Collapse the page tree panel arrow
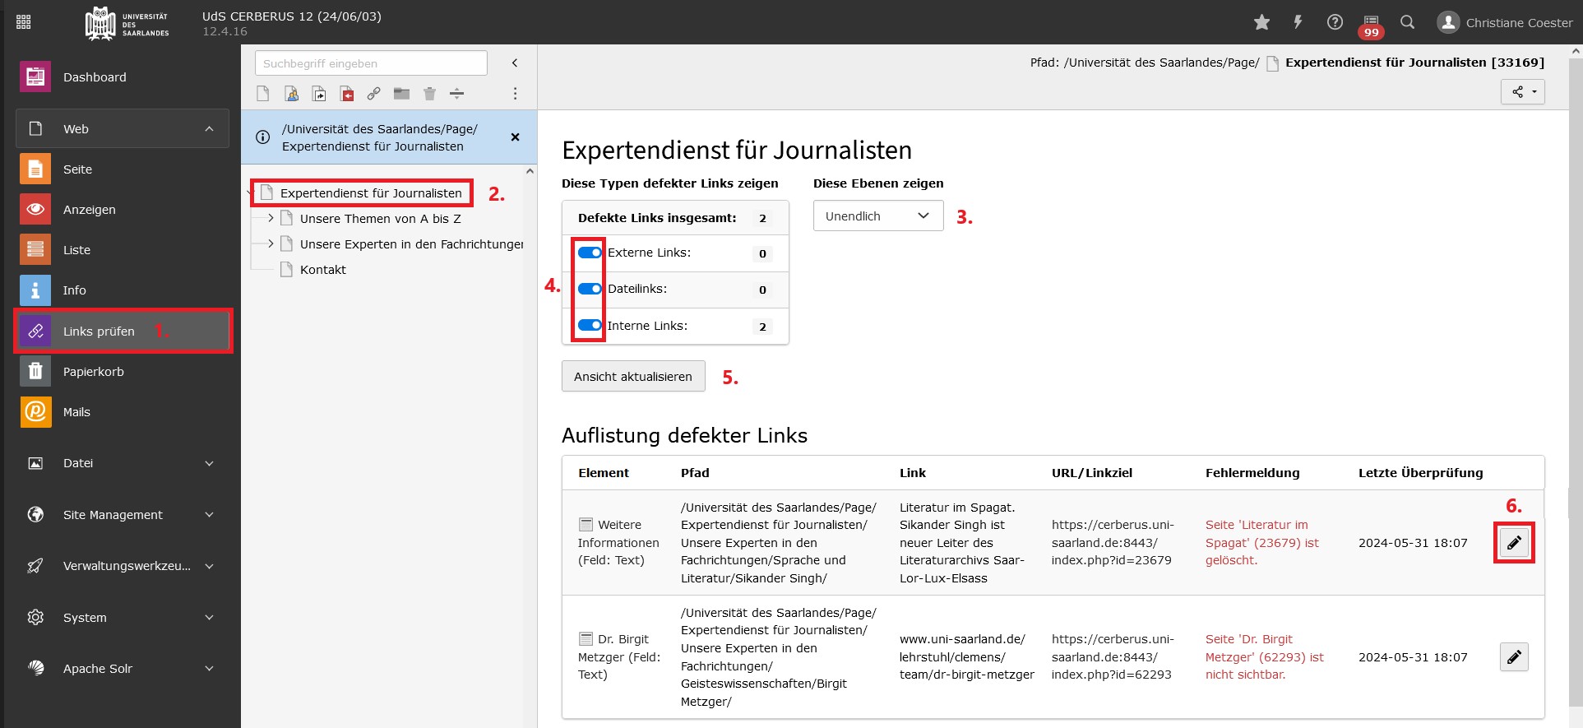 click(515, 63)
